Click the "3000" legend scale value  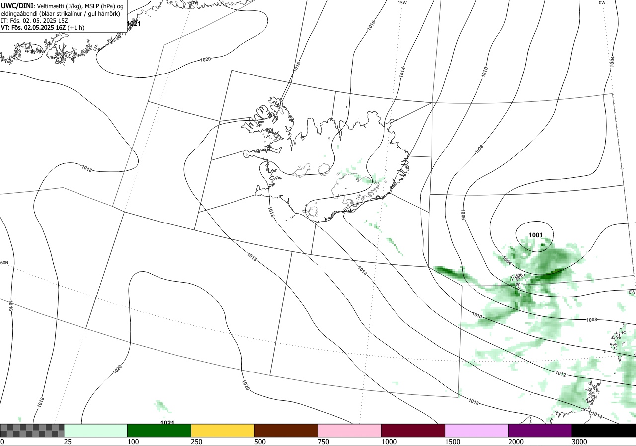point(579,442)
